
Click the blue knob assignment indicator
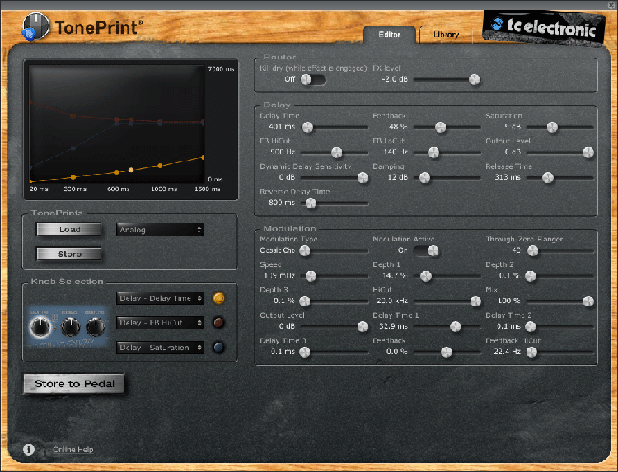218,347
